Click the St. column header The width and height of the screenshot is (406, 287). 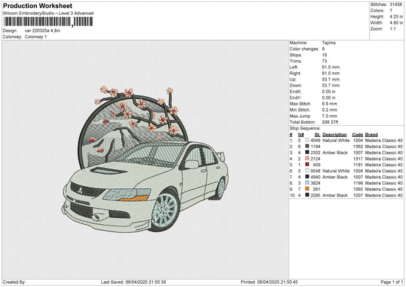[x=317, y=135]
